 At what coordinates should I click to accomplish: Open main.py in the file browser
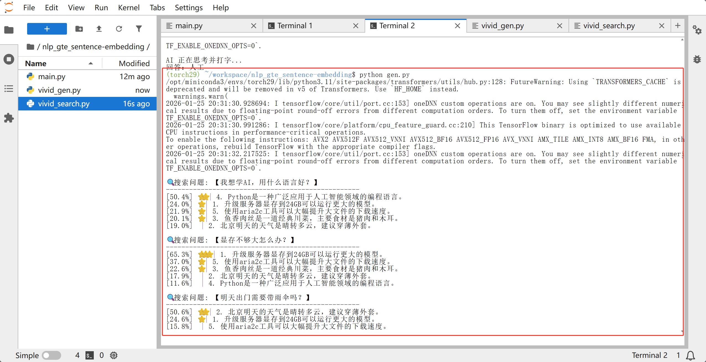tap(52, 77)
